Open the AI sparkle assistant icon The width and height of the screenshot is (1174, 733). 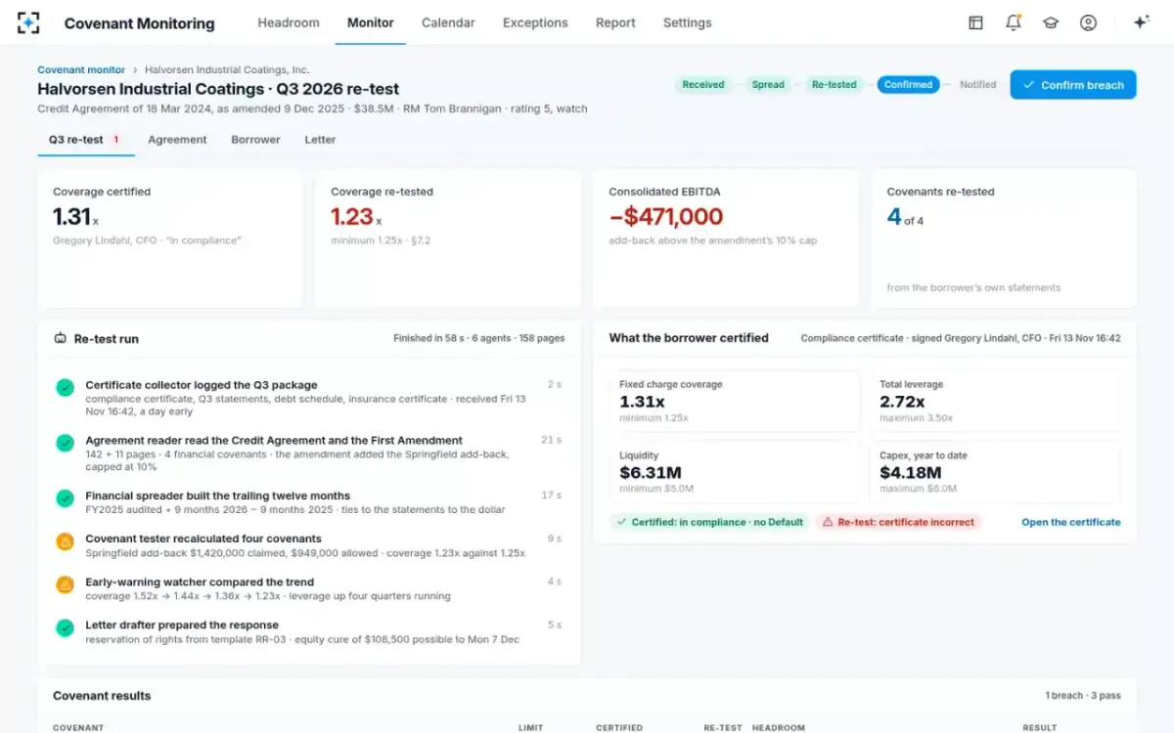point(1141,22)
